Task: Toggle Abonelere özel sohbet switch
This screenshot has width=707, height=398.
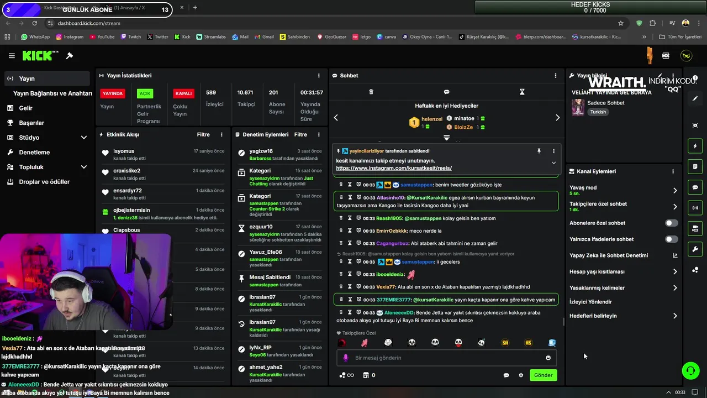Action: tap(671, 223)
